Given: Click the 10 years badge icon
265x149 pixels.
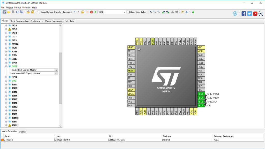Looking at the screenshot, I should (x=235, y=14).
